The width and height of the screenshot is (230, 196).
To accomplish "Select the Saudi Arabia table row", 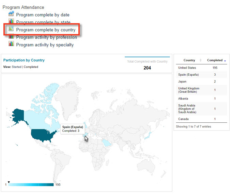I will 201,109.
